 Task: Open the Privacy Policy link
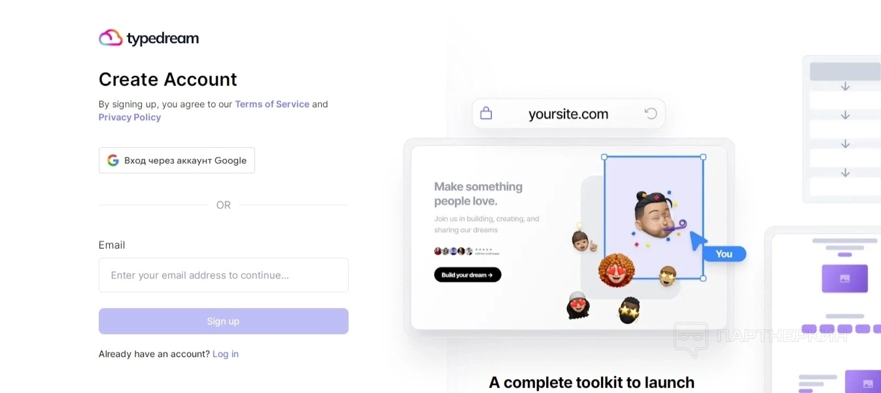pyautogui.click(x=130, y=117)
